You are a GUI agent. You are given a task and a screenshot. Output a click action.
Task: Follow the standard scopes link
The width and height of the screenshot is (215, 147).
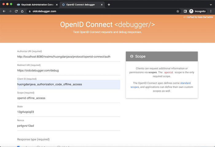(160, 85)
